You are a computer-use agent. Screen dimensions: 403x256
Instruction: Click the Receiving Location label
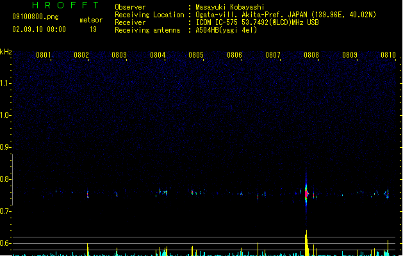149,15
